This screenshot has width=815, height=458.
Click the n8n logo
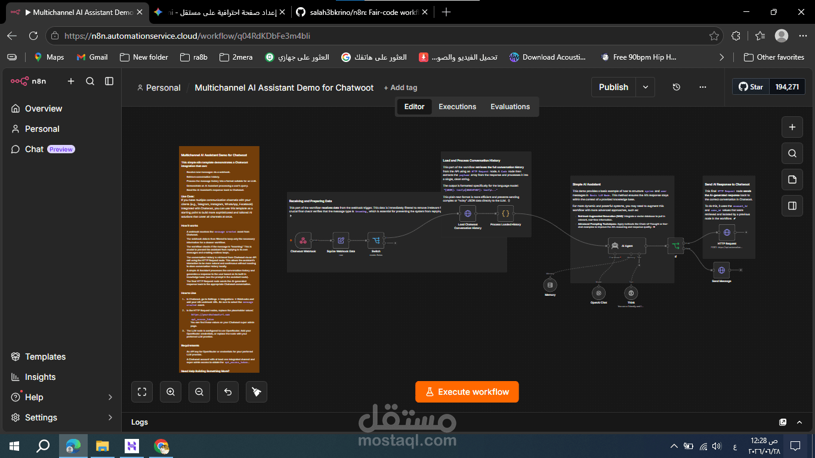pos(29,81)
